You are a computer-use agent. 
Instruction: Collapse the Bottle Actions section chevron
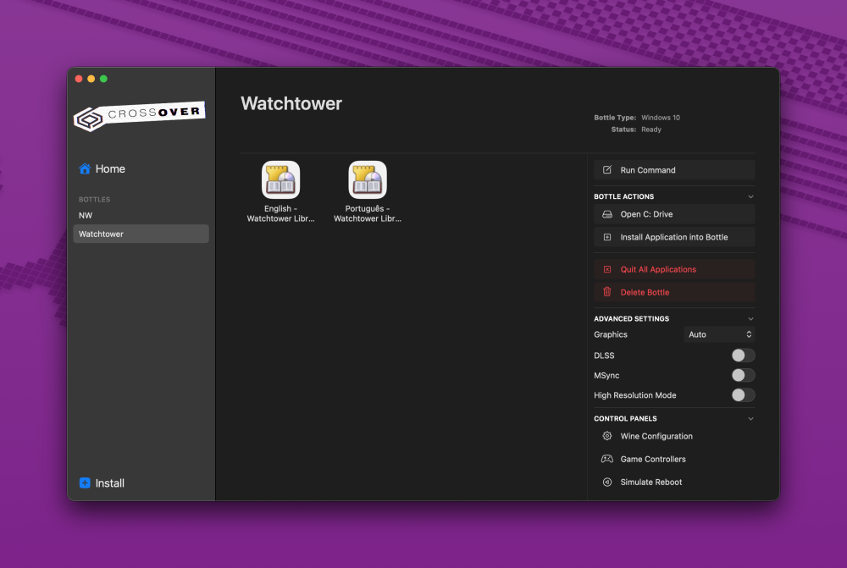[750, 196]
